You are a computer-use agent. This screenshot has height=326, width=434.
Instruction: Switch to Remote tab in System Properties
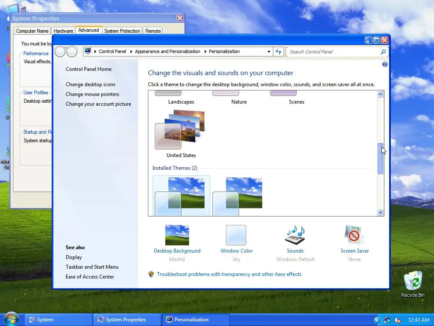153,31
